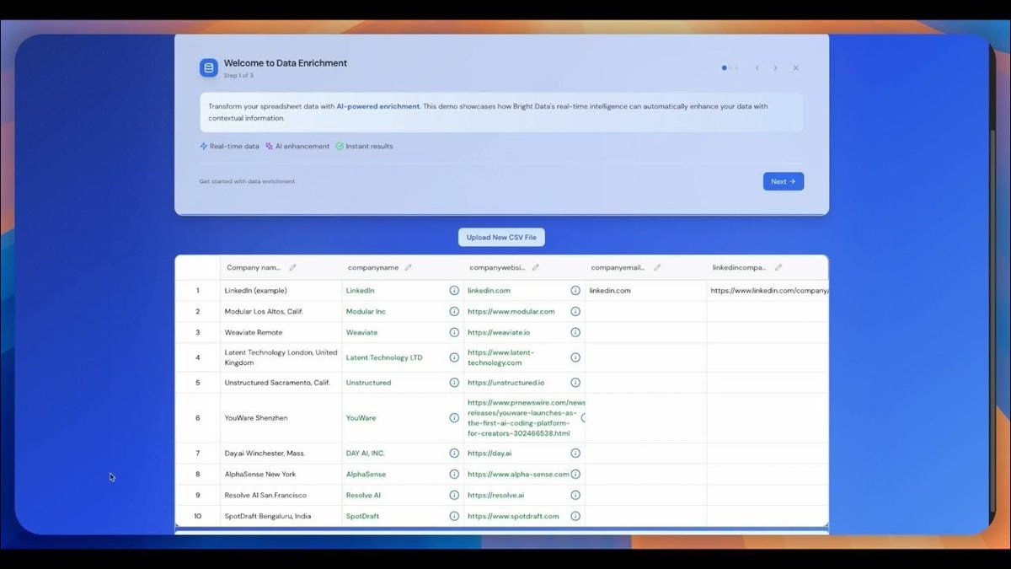The image size is (1011, 569).
Task: Open info icon beside Latent Technology LTD
Action: point(454,357)
